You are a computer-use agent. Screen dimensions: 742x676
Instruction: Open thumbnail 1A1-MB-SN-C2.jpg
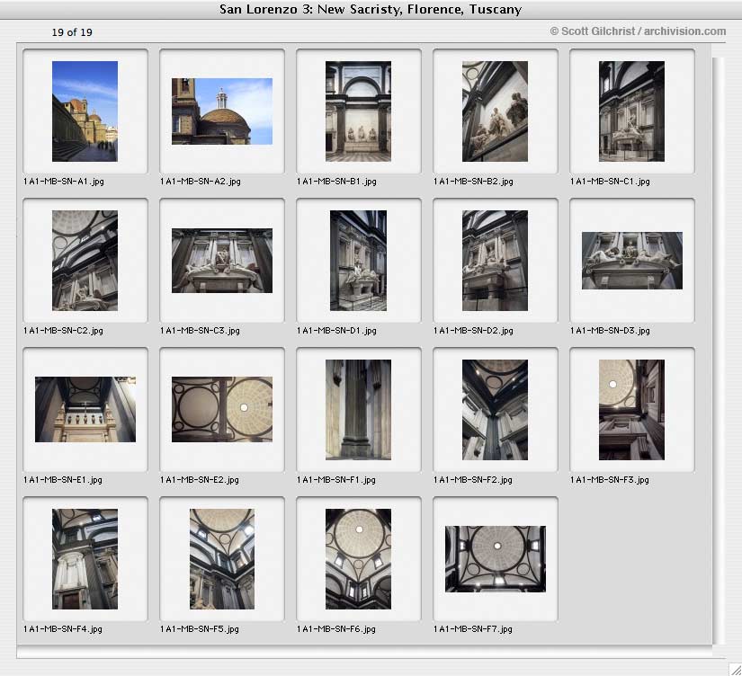[x=85, y=261]
